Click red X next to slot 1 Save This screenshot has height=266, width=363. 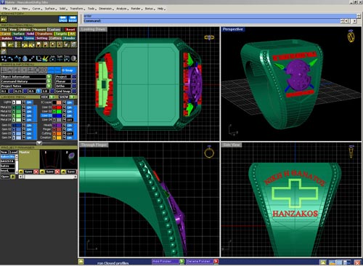(x=57, y=172)
